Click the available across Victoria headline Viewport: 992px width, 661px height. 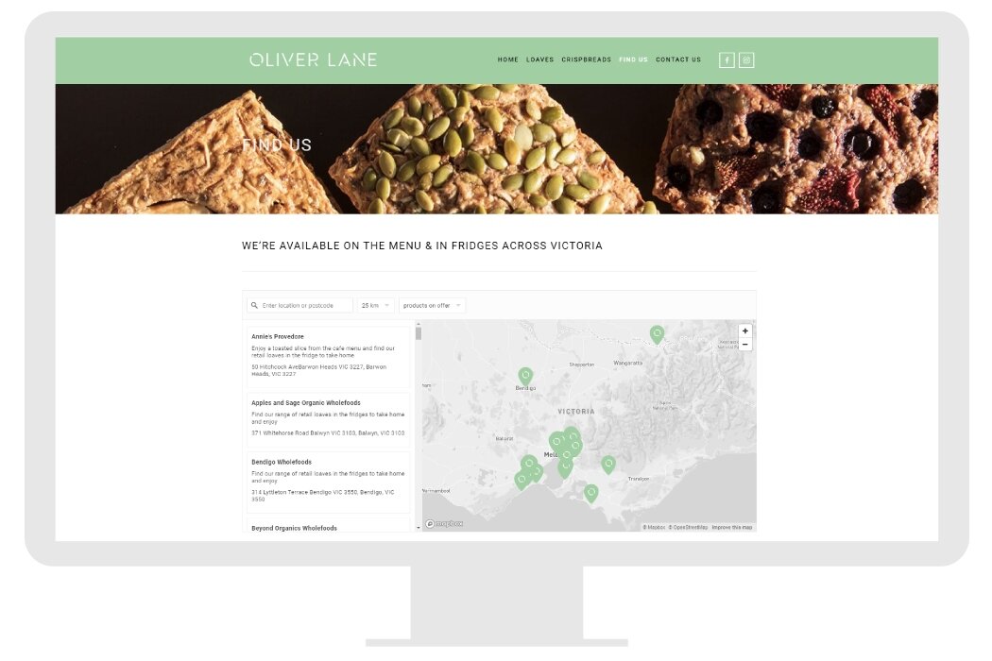click(422, 246)
